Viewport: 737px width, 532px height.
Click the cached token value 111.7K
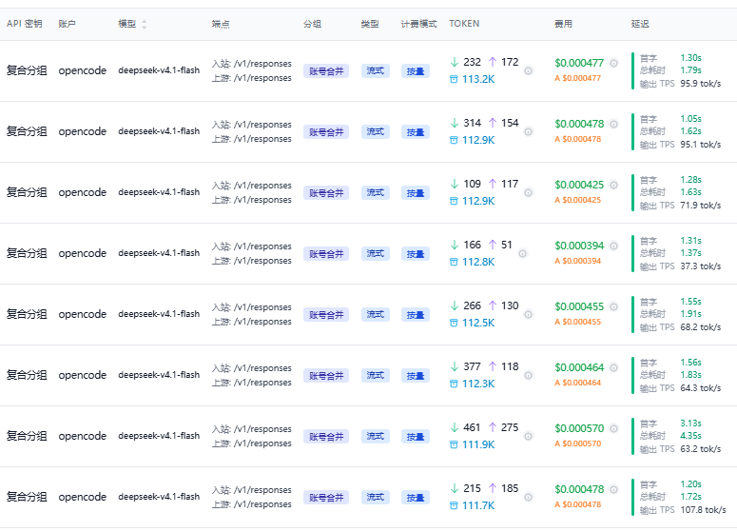click(x=478, y=505)
